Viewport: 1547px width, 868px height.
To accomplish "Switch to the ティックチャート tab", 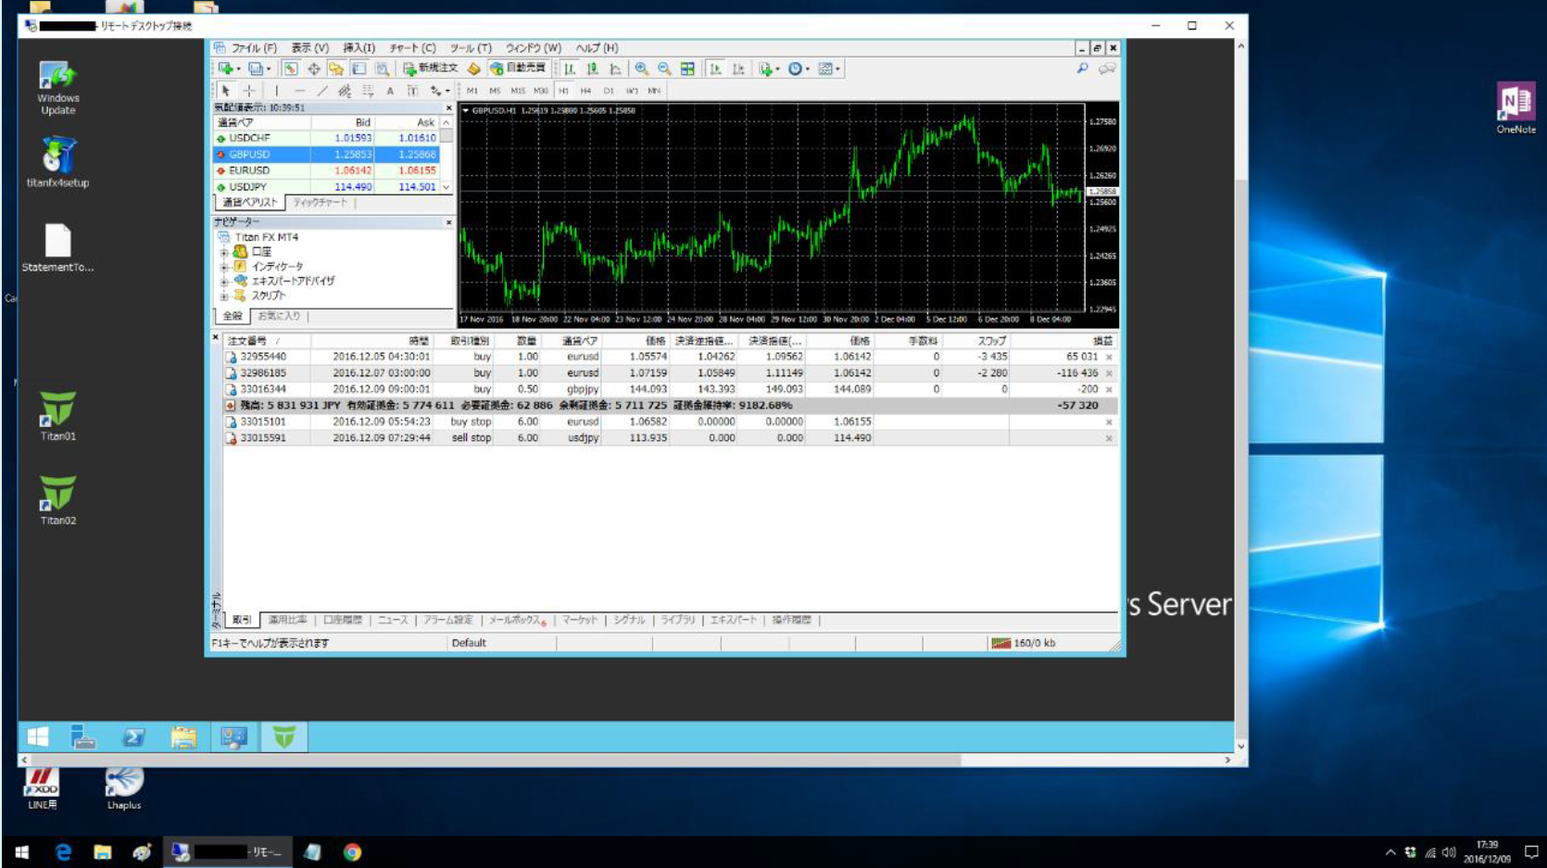I will (320, 202).
